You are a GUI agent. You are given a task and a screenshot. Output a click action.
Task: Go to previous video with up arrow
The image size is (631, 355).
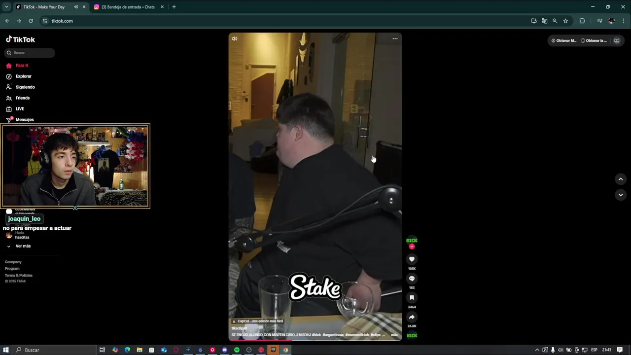621,179
